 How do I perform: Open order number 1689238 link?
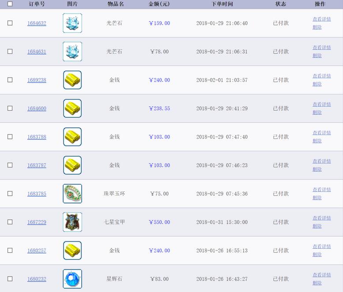[37, 80]
